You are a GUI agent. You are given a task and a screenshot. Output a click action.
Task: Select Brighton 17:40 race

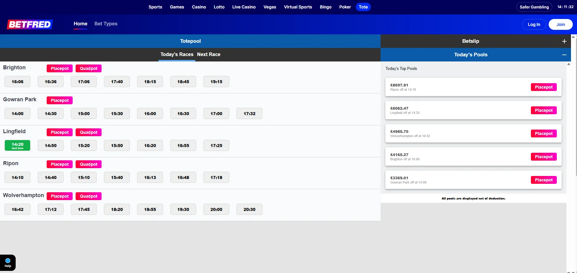click(x=117, y=82)
